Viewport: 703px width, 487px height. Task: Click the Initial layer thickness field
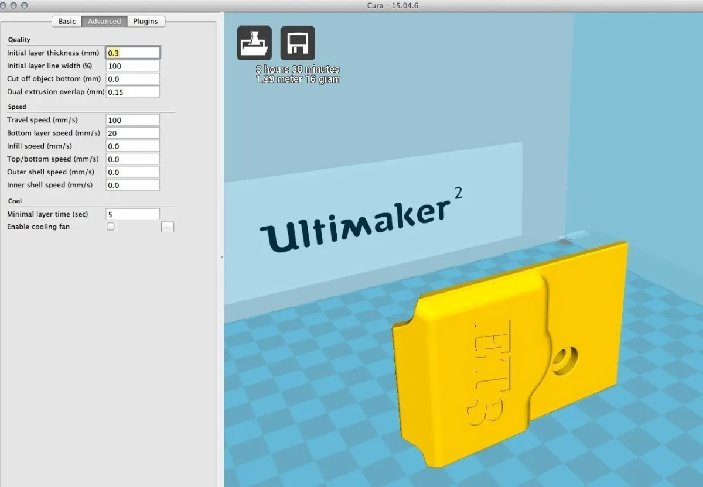pos(133,53)
